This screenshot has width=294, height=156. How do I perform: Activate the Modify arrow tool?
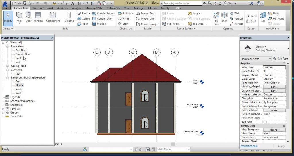8,17
